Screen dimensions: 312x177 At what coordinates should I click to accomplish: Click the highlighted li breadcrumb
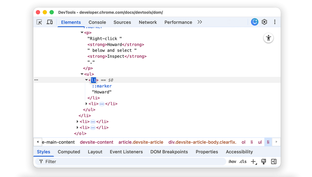point(268,142)
